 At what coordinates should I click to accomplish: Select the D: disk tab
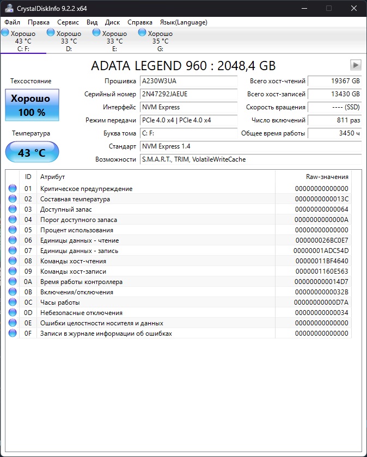point(69,41)
